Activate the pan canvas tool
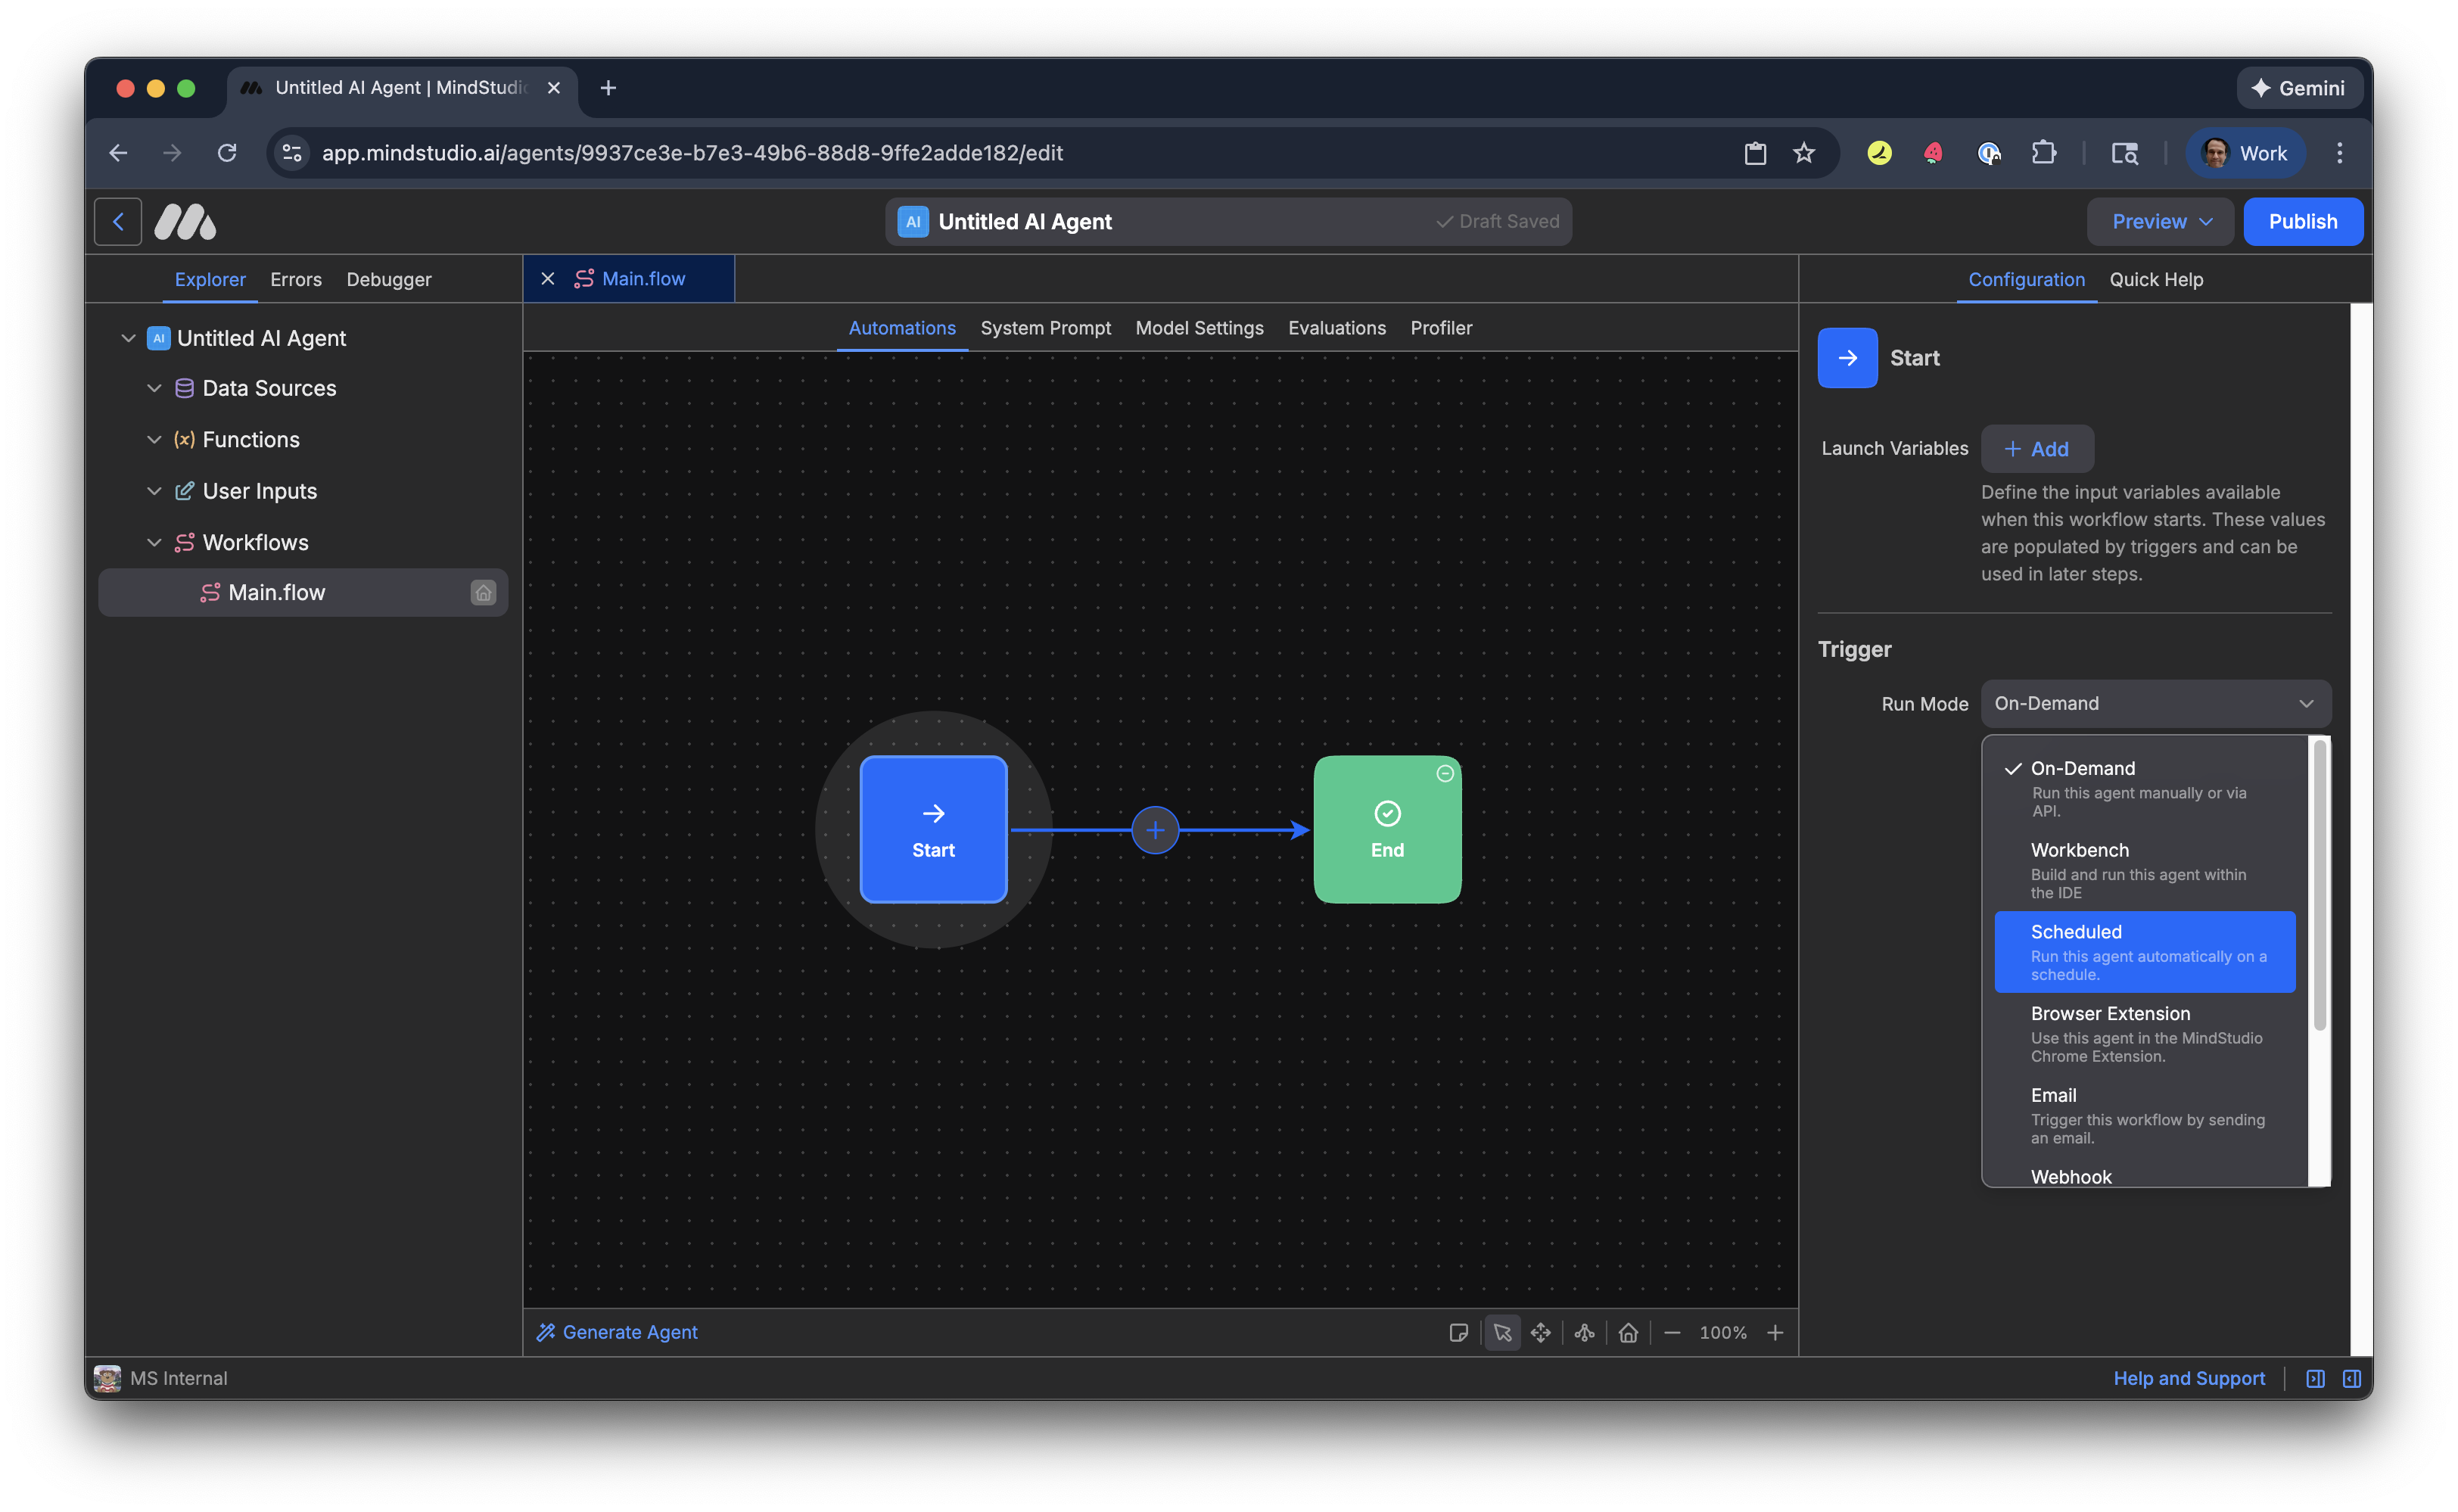The image size is (2458, 1512). 1541,1332
